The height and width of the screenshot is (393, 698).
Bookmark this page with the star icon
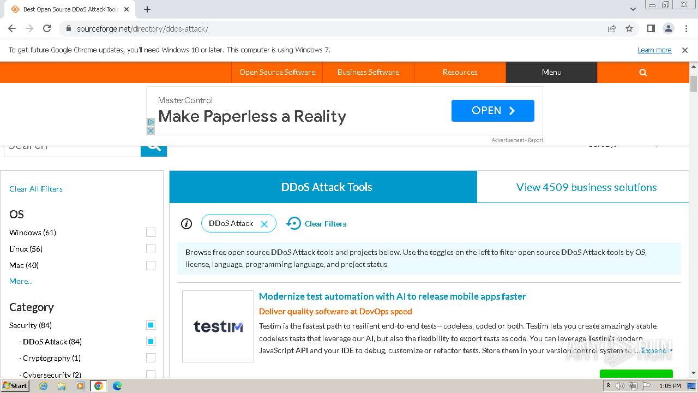tap(629, 28)
